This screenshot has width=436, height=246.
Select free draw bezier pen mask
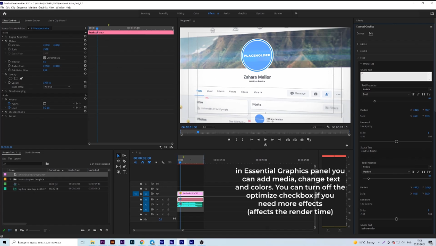pyautogui.click(x=21, y=78)
